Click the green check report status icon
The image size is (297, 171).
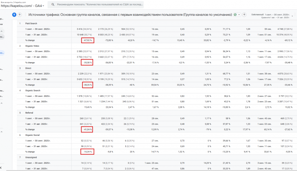click(x=235, y=15)
